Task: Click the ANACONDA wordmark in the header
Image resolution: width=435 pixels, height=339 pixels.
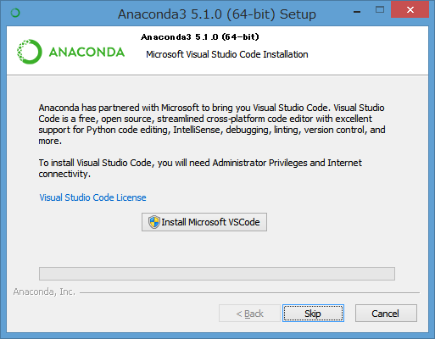Action: point(86,53)
